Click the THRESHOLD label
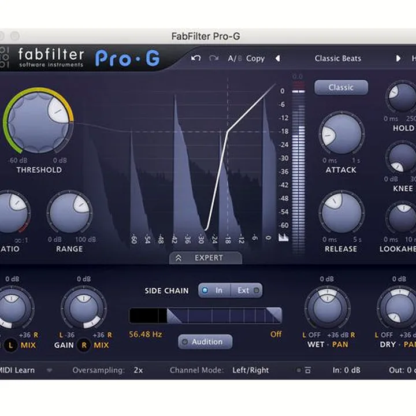 (39, 170)
